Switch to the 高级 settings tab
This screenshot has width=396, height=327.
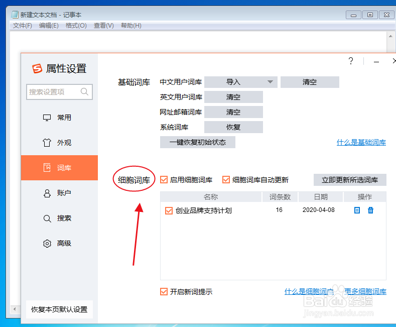tap(59, 243)
